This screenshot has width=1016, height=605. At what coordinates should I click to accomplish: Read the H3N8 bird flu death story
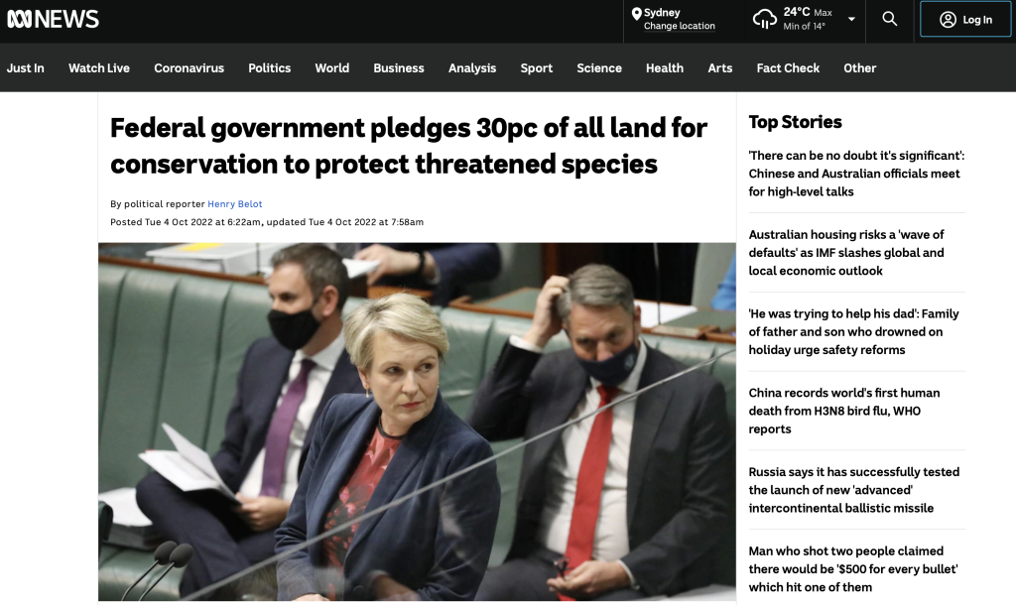pos(844,411)
